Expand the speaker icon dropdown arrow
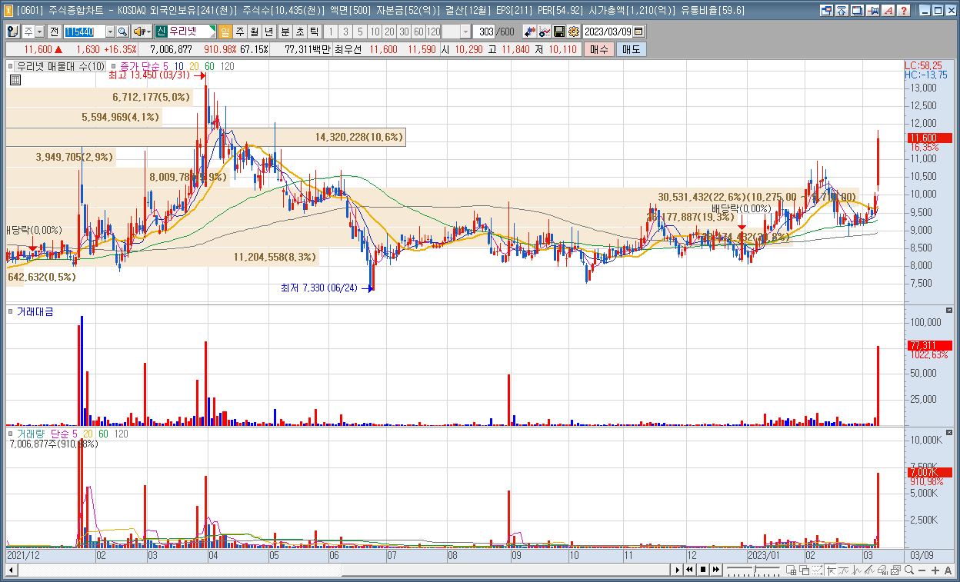This screenshot has width=960, height=582. click(x=148, y=32)
